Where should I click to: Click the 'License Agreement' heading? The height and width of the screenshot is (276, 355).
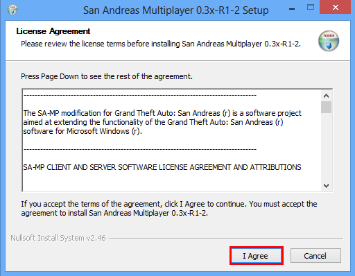pos(53,31)
